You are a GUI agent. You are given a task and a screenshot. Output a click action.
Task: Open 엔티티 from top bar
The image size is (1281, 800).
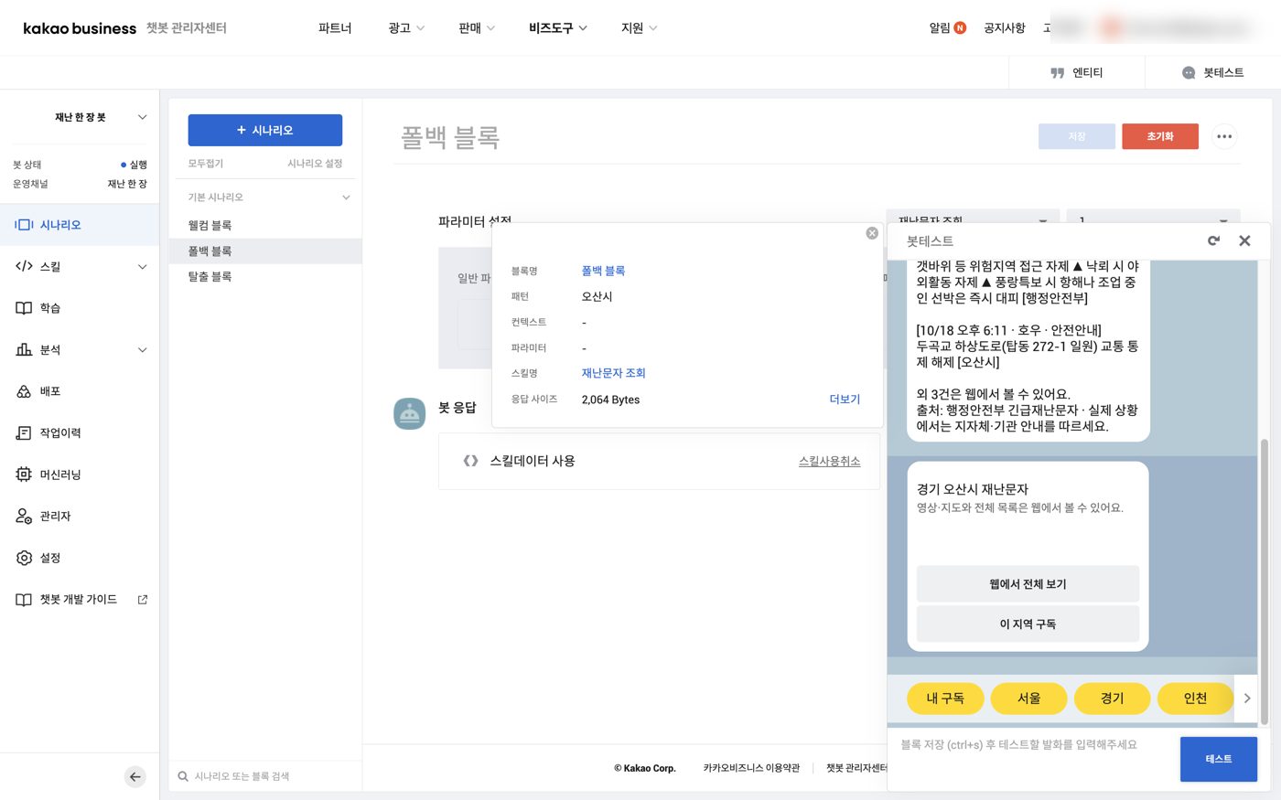click(x=1077, y=72)
